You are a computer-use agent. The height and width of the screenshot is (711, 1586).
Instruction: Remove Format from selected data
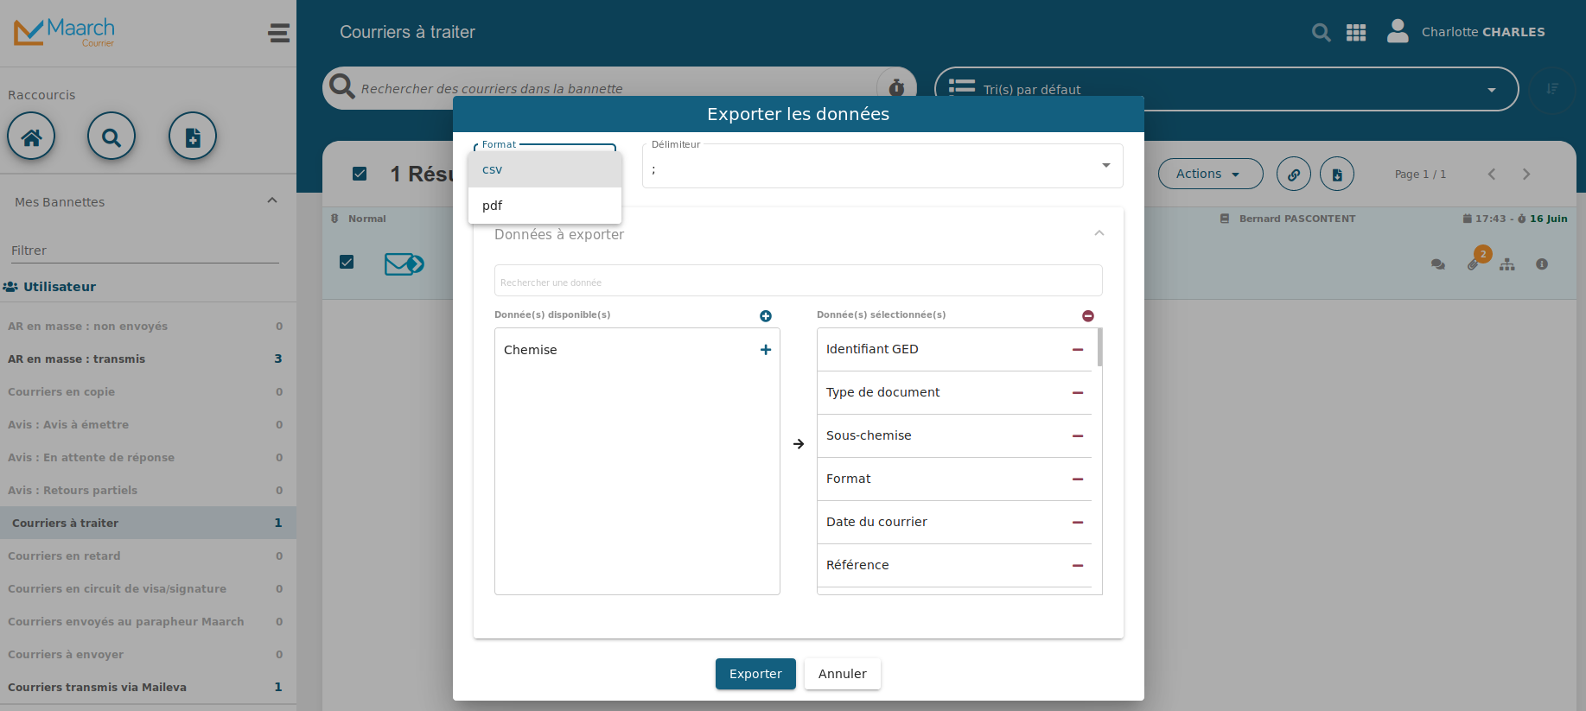click(1078, 479)
